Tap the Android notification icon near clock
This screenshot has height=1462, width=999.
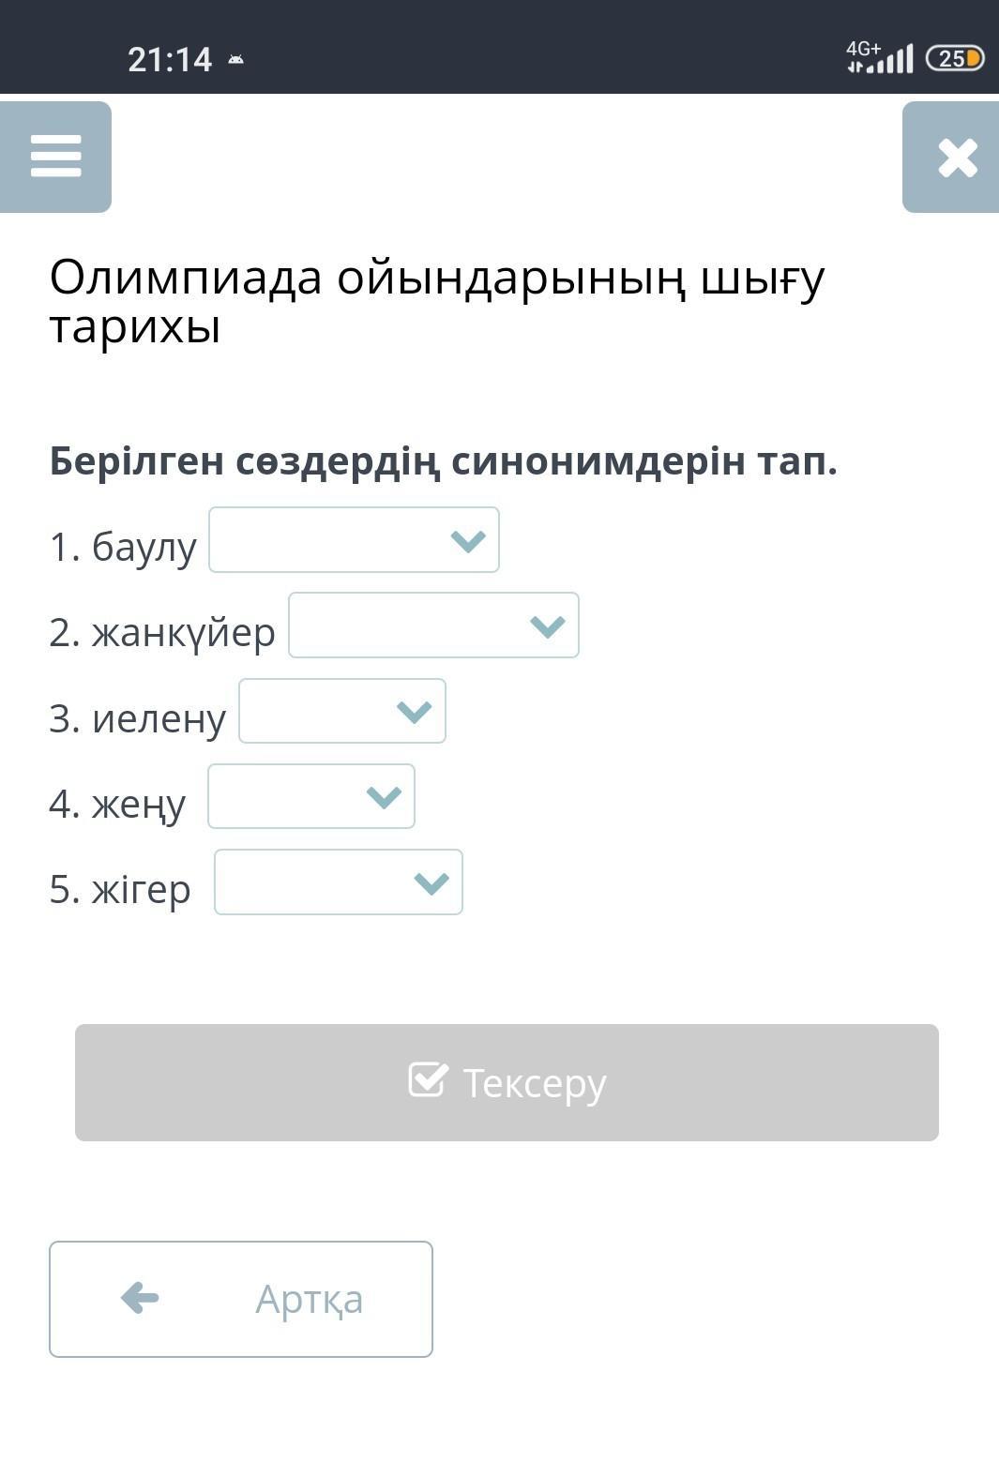coord(235,60)
